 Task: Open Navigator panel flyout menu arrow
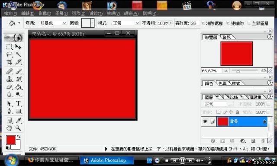coord(270,37)
